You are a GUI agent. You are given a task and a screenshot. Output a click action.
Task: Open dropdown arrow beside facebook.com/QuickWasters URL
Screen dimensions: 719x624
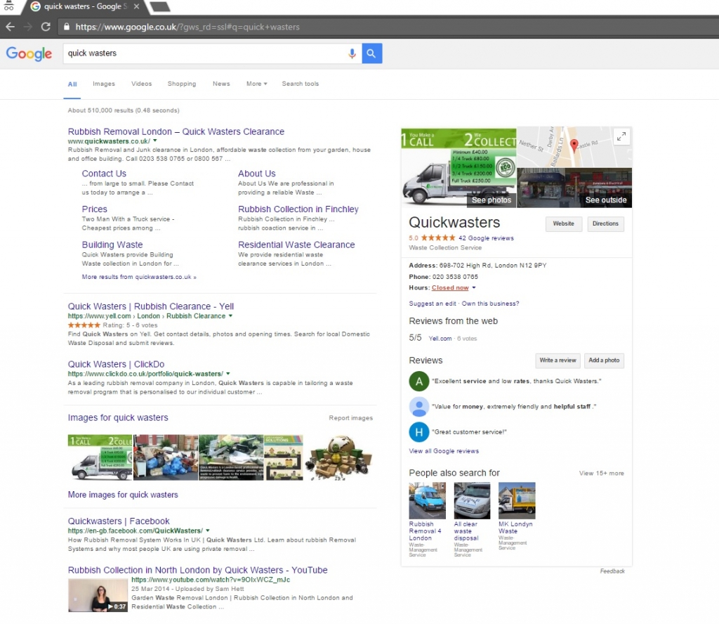point(208,531)
